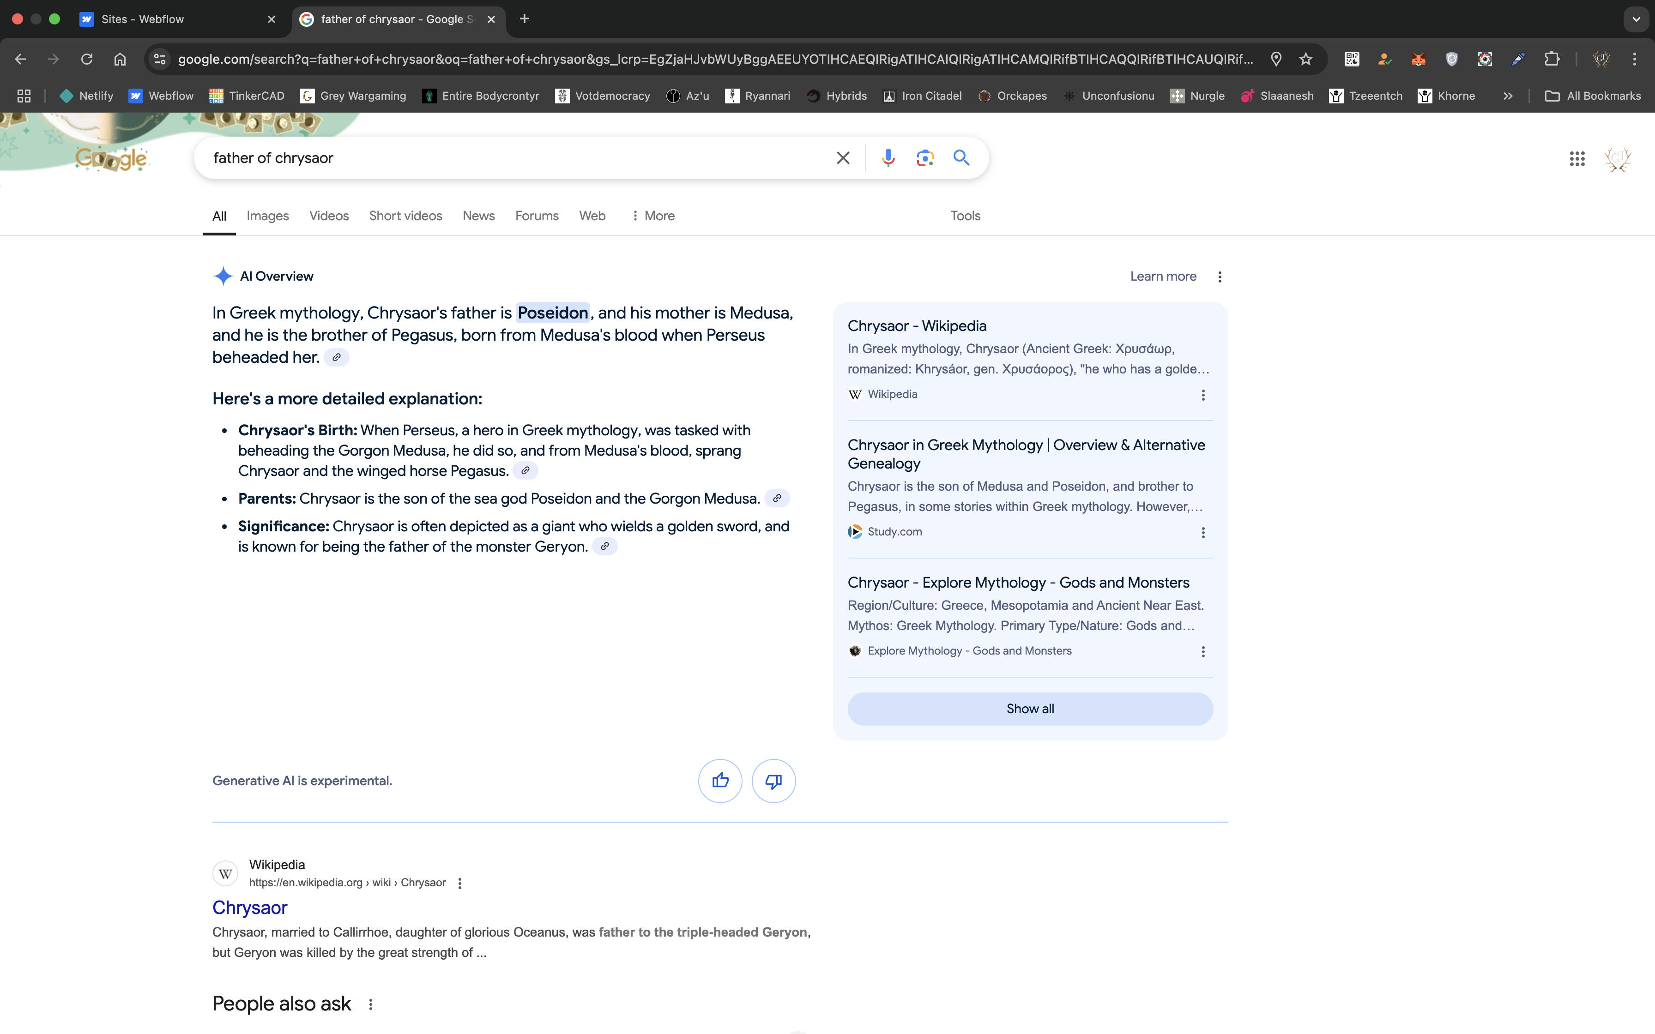The height and width of the screenshot is (1034, 1655).
Task: Click the magnifying glass search button
Action: [961, 158]
